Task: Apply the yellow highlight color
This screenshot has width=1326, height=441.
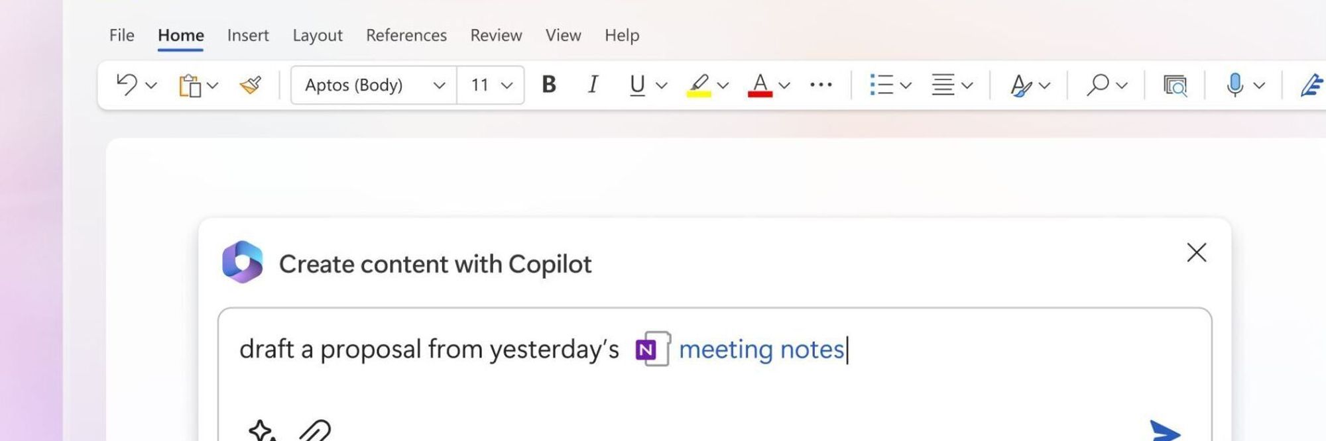Action: point(699,85)
